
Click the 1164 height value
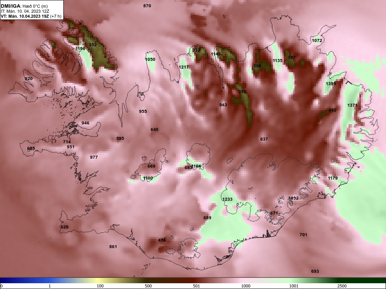point(196,166)
